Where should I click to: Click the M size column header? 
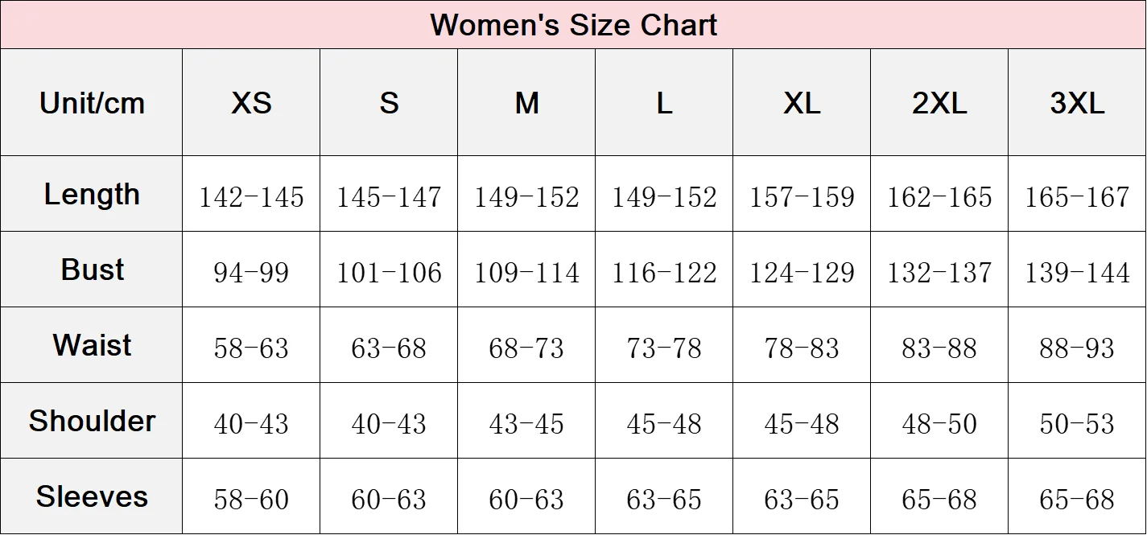click(x=526, y=103)
